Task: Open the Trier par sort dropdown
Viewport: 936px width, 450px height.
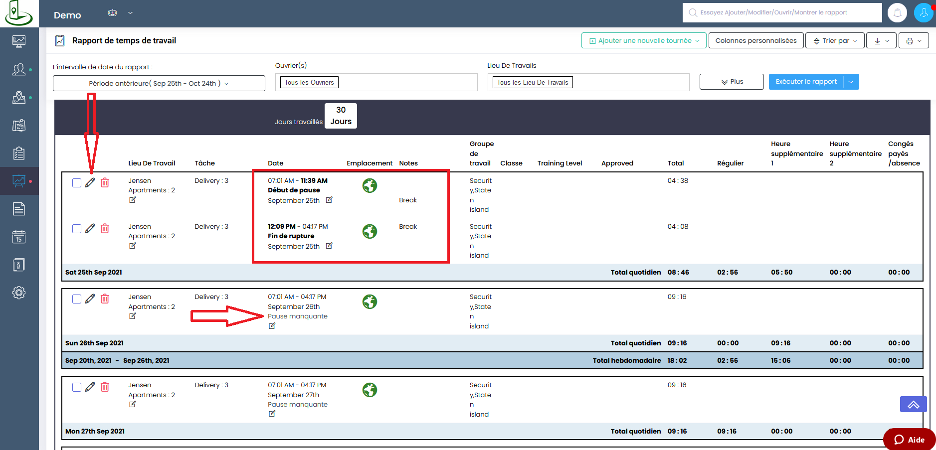Action: coord(835,41)
